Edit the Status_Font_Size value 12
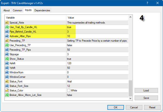The image size is (163, 112). pos(69,86)
